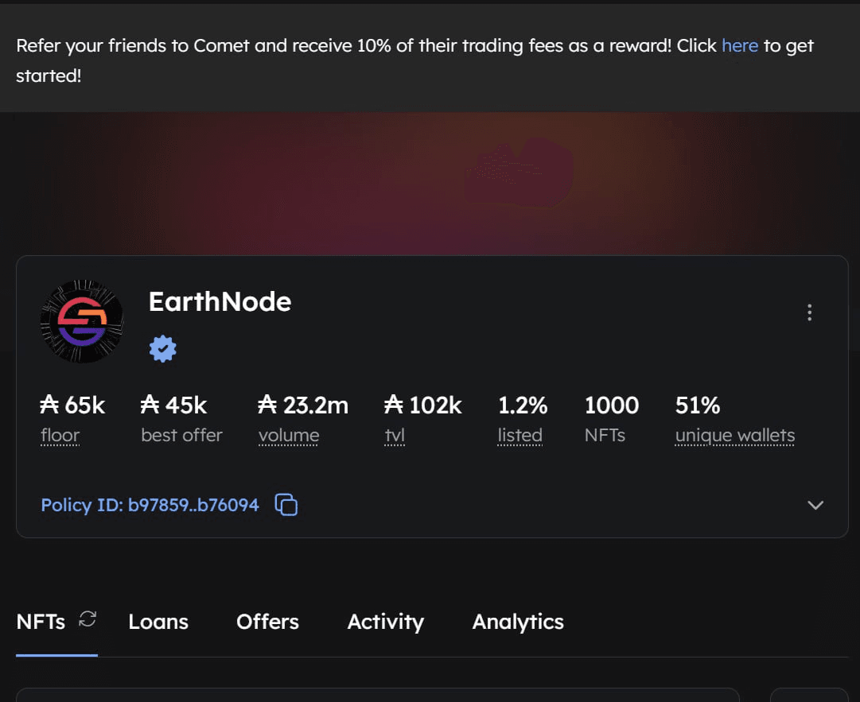Select the Analytics tab
Viewport: 860px width, 702px height.
coord(518,622)
